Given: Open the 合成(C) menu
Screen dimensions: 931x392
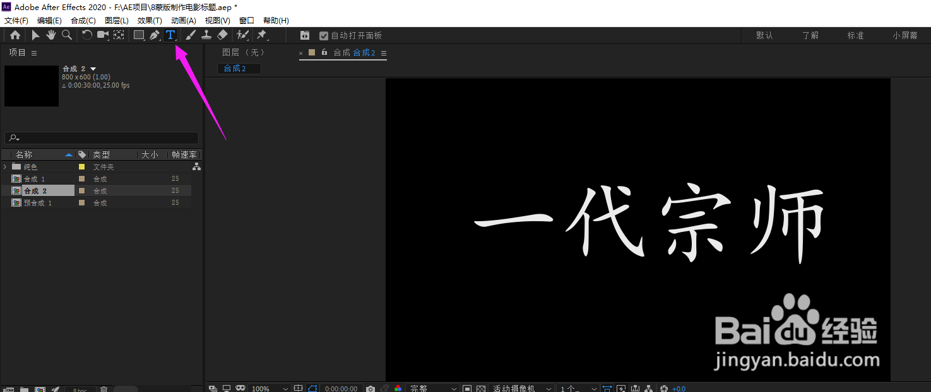Looking at the screenshot, I should [x=83, y=21].
